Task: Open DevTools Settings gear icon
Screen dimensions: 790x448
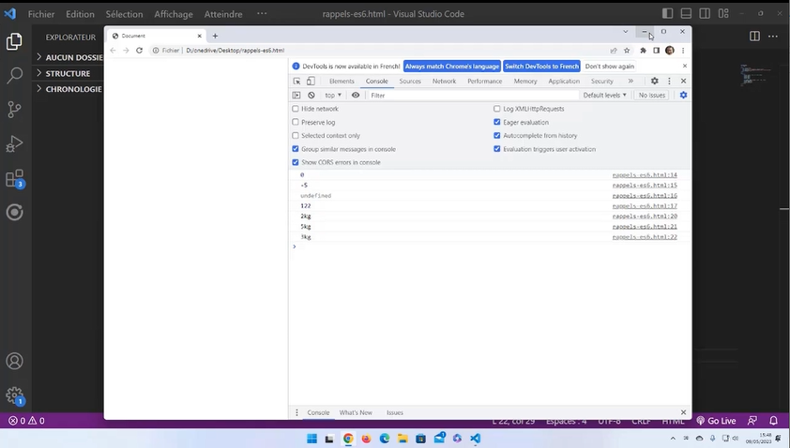Action: click(x=655, y=81)
